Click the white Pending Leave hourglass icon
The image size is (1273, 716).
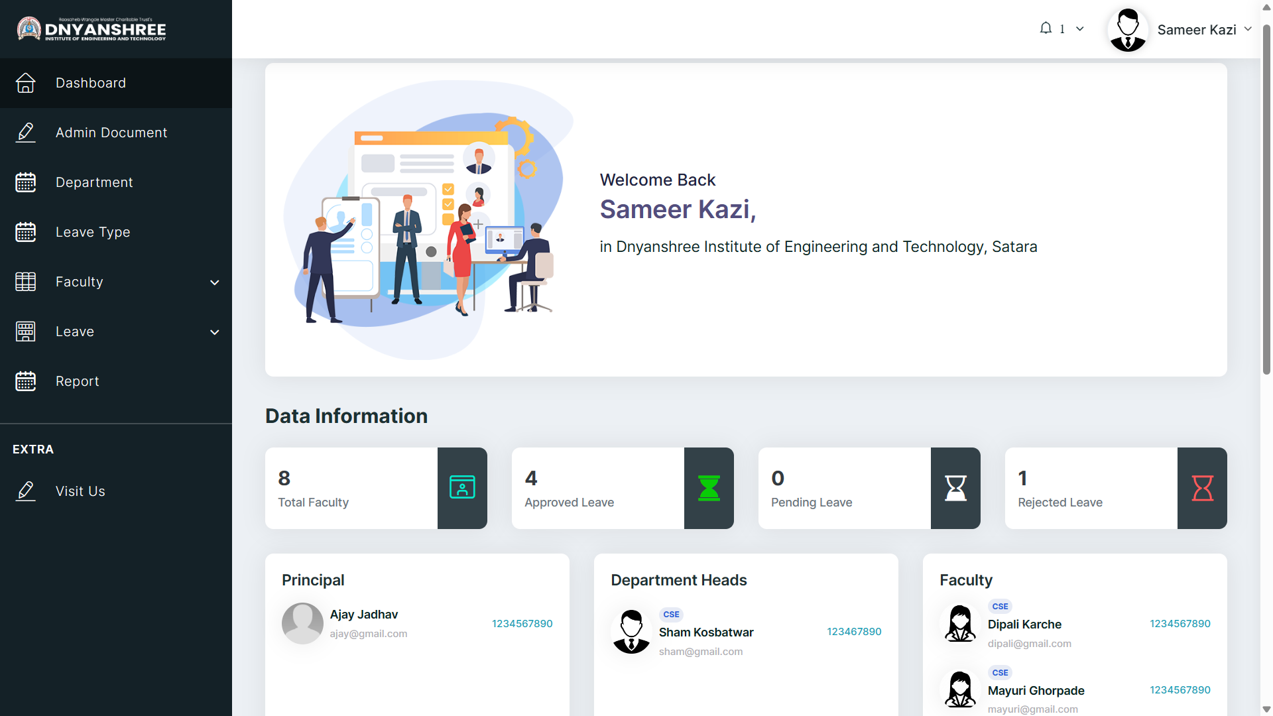pos(955,488)
